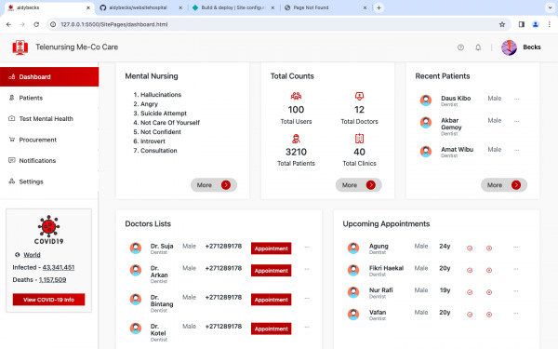
Task: Reject Vafan's appointment cross icon
Action: coord(489,315)
